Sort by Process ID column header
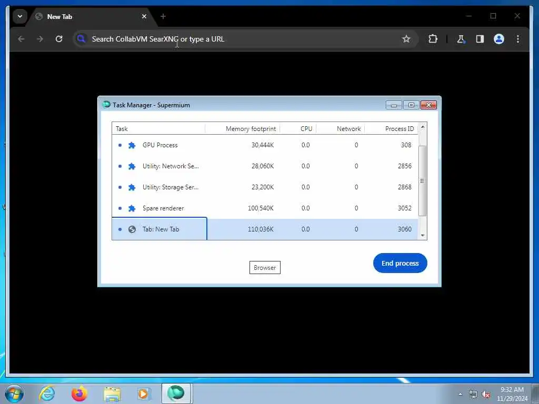This screenshot has width=539, height=404. pos(391,128)
